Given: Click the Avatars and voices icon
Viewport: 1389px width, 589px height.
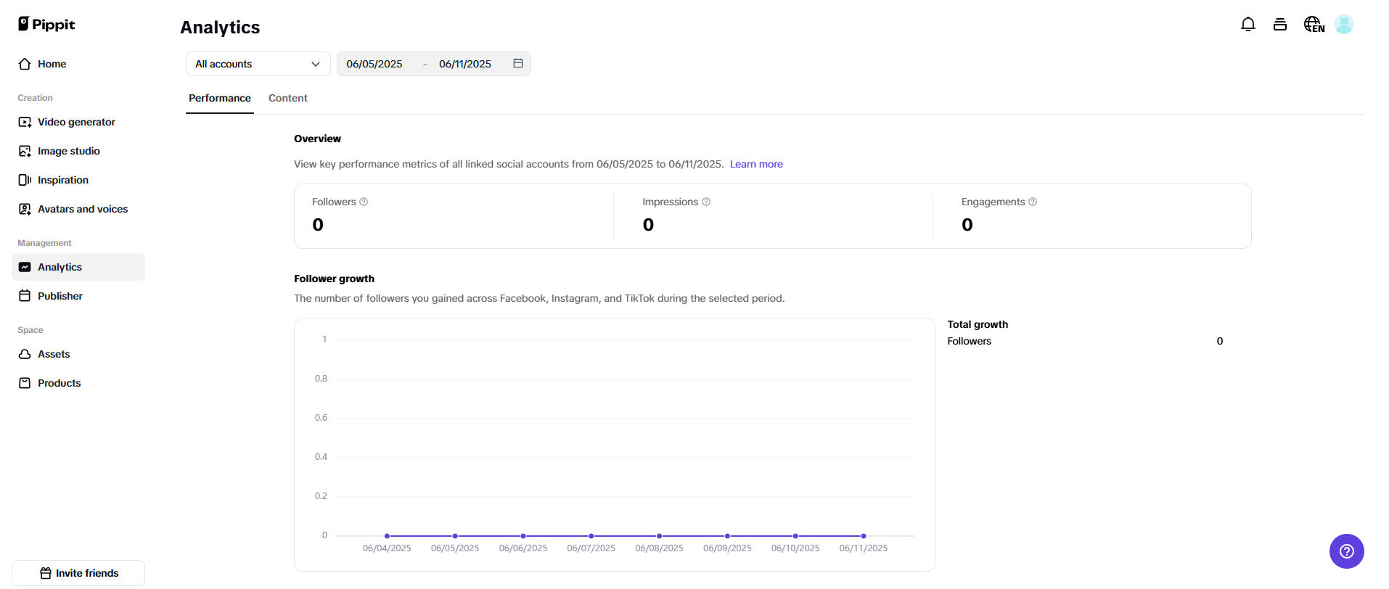Looking at the screenshot, I should point(25,209).
